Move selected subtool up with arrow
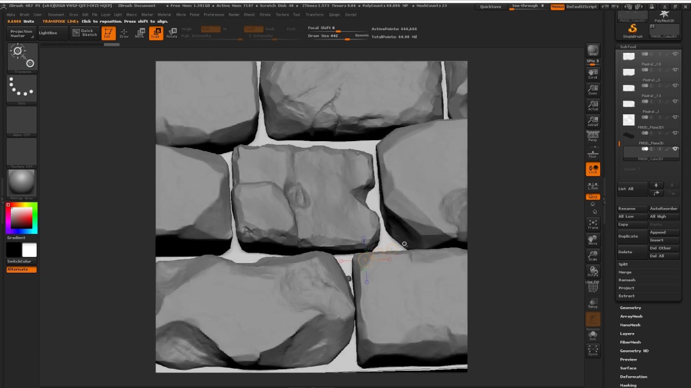 coord(656,185)
